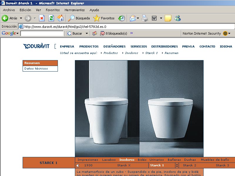Choose the Starck 2 series link
The height and width of the screenshot is (176, 235).
[x=189, y=165]
